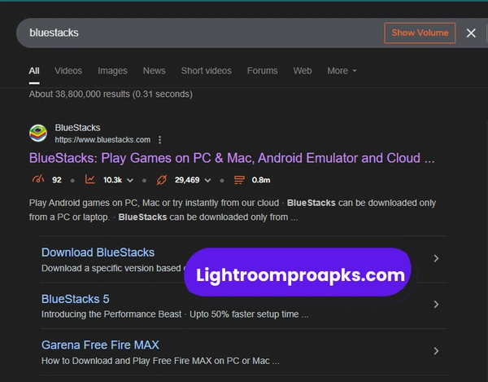Click 'Download a specific version based' description
The image size is (488, 382).
(113, 268)
